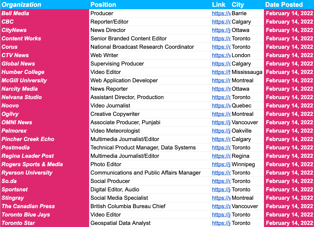Select the Winnipeg city cell
The image size is (314, 227).
(x=247, y=164)
